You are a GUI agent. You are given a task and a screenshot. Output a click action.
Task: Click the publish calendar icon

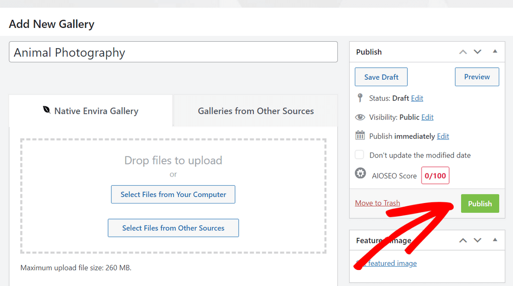pyautogui.click(x=360, y=135)
